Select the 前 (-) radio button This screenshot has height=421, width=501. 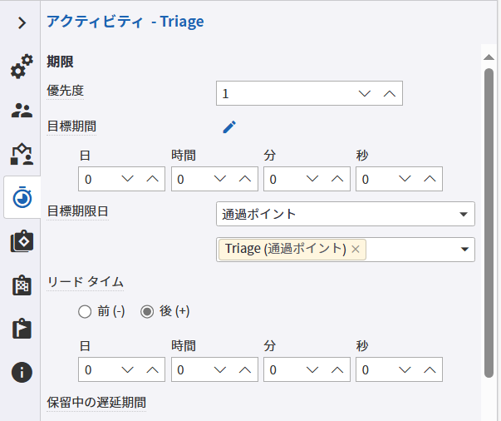[85, 312]
